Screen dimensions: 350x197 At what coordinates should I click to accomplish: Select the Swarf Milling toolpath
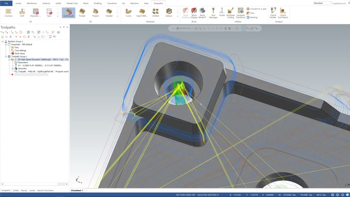click(142, 13)
